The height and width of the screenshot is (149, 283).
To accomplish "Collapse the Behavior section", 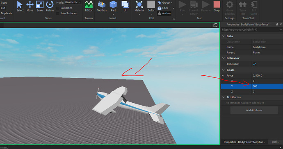I will click(x=224, y=58).
